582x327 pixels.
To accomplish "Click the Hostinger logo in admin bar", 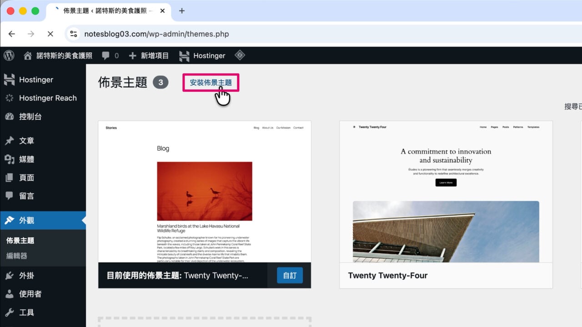I will [x=184, y=56].
